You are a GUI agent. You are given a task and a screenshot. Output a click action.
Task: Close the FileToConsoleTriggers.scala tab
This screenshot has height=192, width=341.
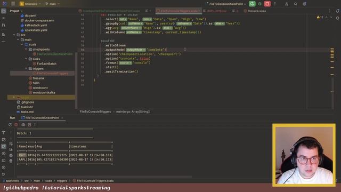tap(199, 11)
